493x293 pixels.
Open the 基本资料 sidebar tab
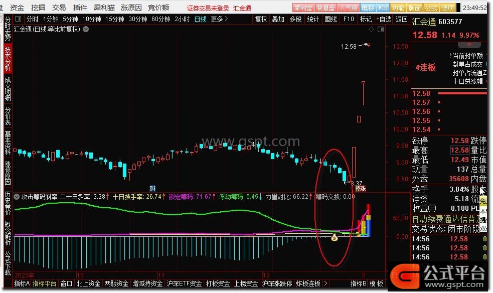pyautogui.click(x=8, y=143)
